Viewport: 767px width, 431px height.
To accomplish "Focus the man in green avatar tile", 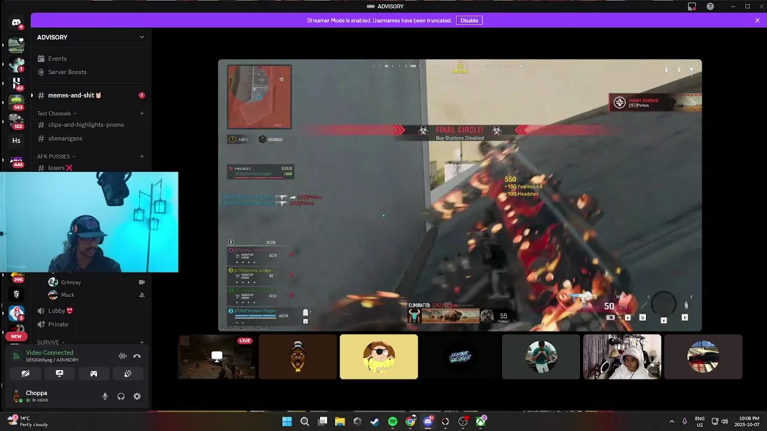I will point(541,357).
